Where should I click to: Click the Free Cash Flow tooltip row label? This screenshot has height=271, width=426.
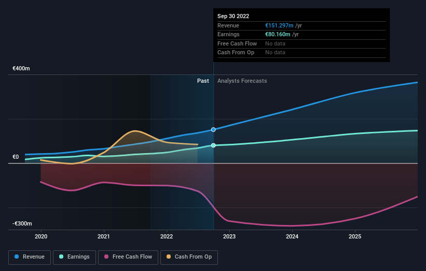point(237,43)
